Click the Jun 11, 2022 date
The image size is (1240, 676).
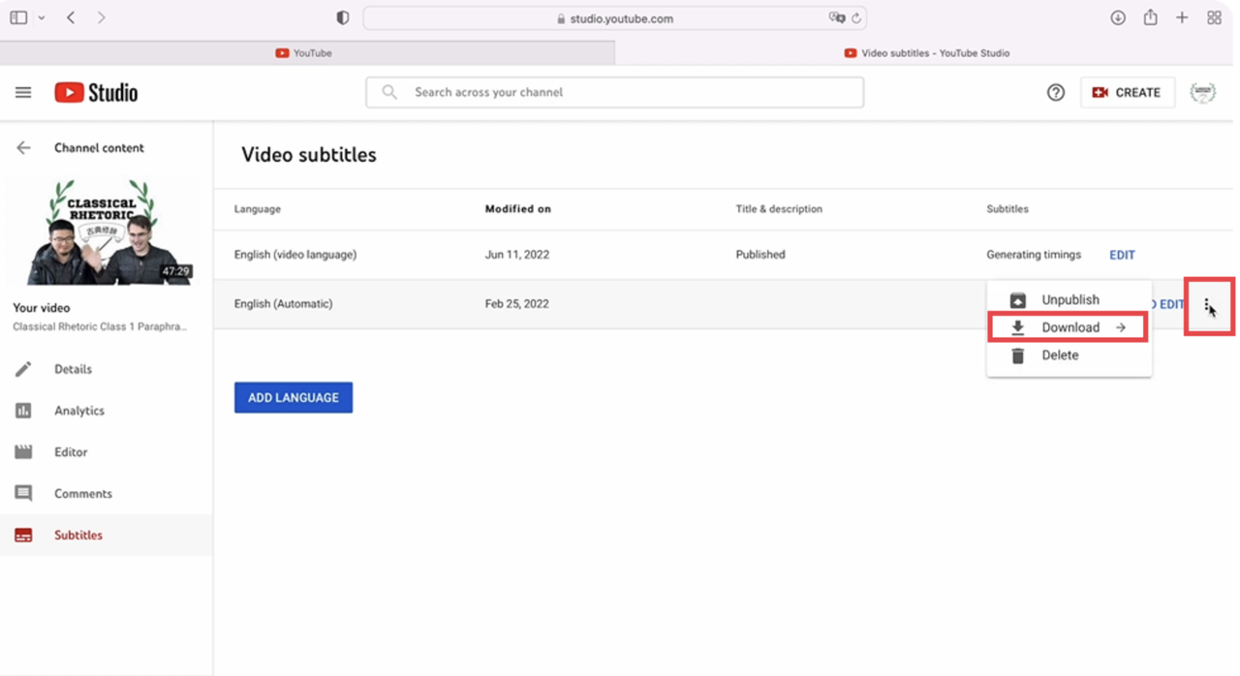tap(517, 255)
